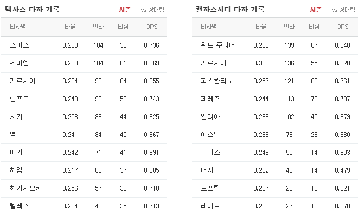This screenshot has height=223, width=358.
Task: Click the OPS column header in 텍사스 table
Action: click(151, 27)
